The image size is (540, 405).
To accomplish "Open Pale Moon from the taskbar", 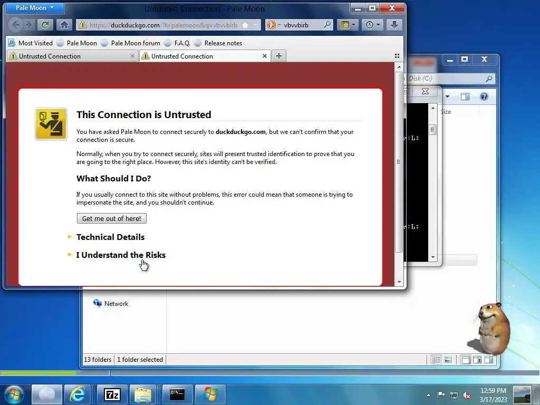I will (47, 394).
